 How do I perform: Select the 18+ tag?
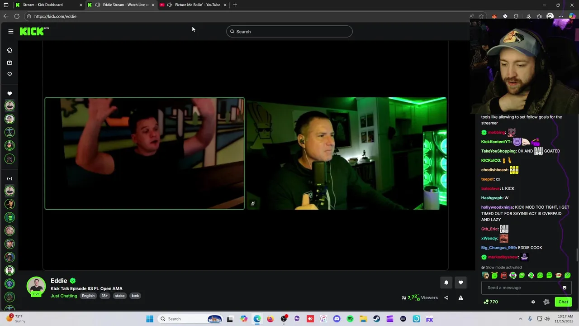(x=104, y=296)
